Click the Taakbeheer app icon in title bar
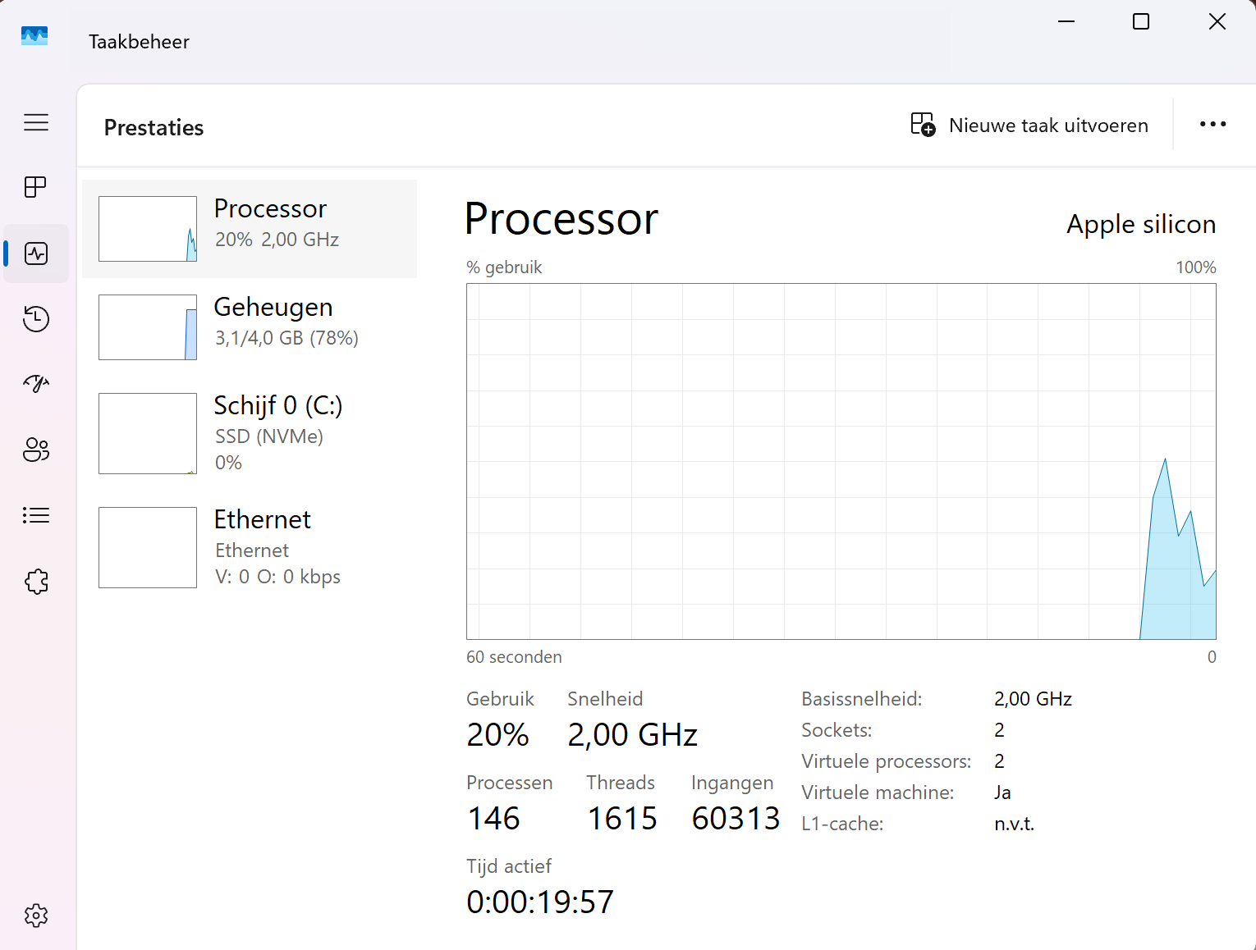1256x950 pixels. tap(34, 36)
